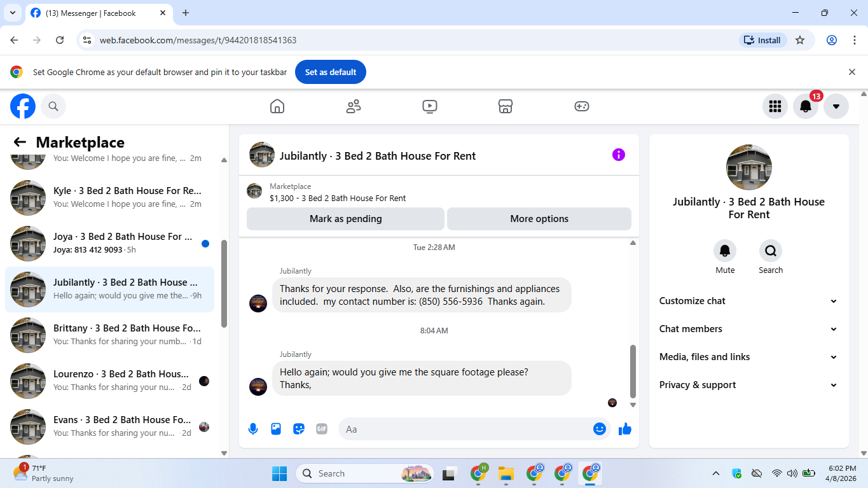Expand Customize chat section
868x488 pixels.
(x=748, y=301)
